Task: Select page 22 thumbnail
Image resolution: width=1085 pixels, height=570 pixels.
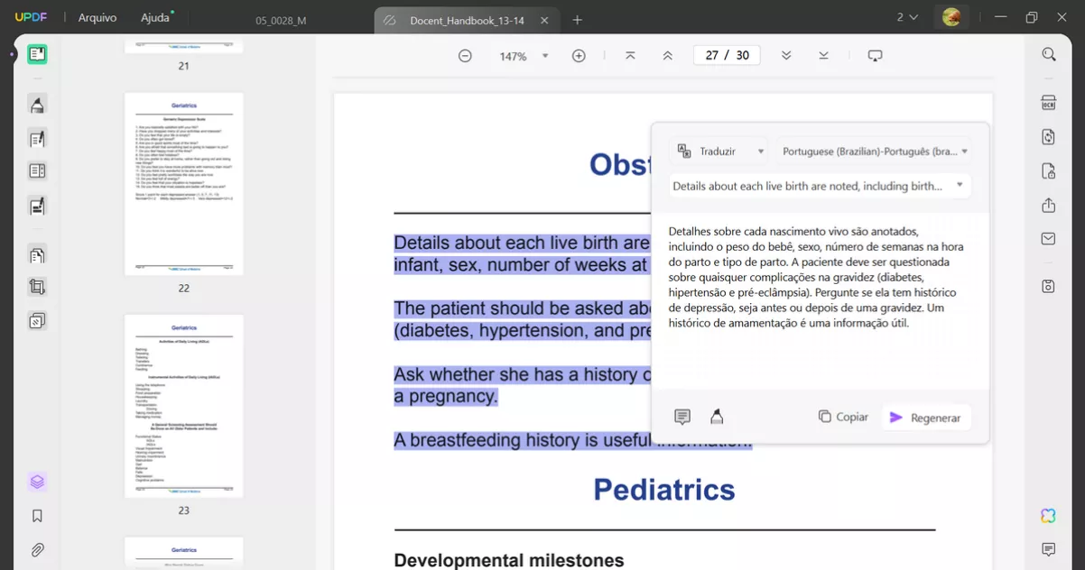Action: point(183,184)
